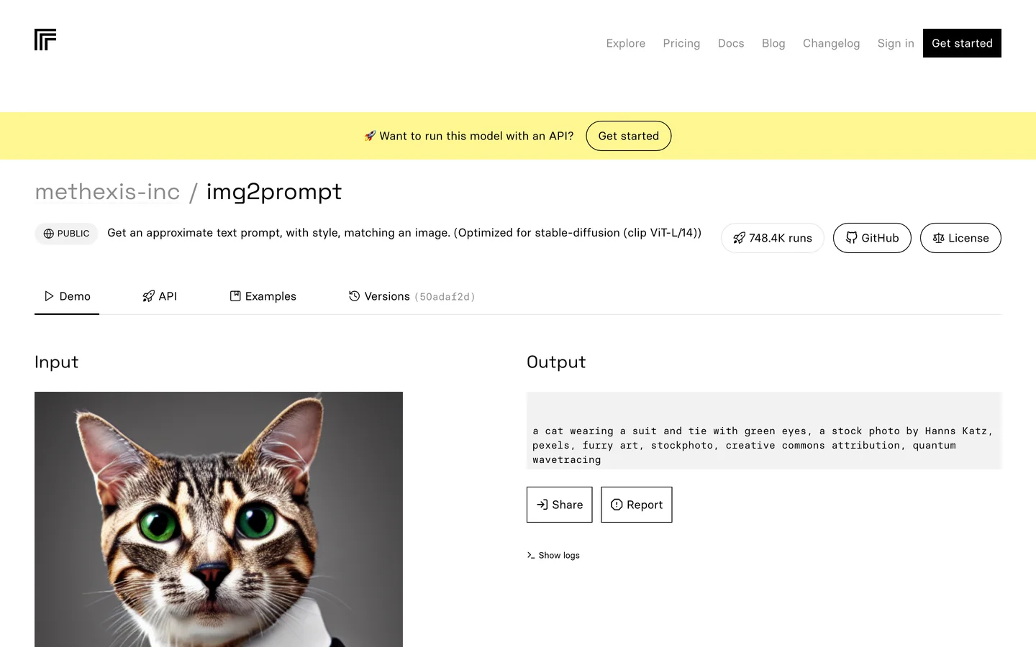
Task: Open the GitHub repository button
Action: (872, 238)
